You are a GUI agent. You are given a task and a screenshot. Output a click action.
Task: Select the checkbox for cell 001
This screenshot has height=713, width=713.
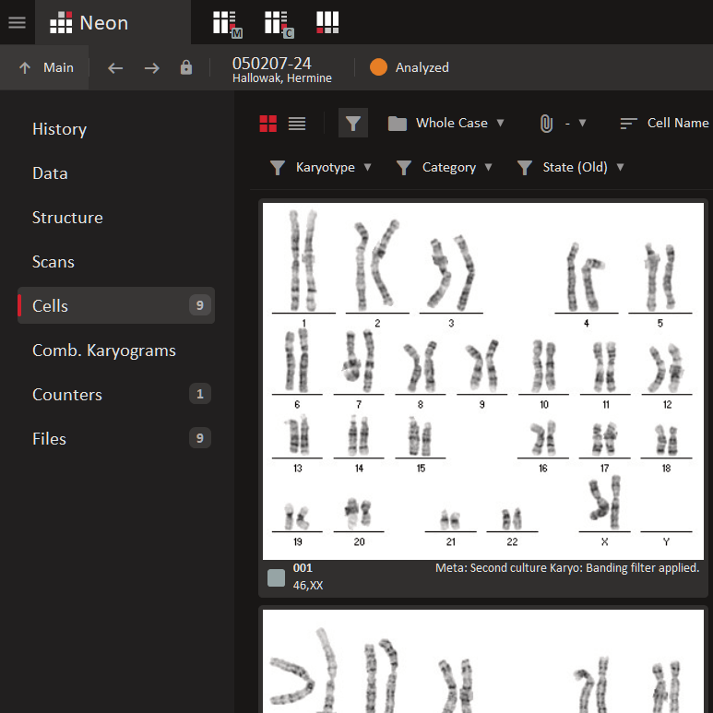point(276,577)
